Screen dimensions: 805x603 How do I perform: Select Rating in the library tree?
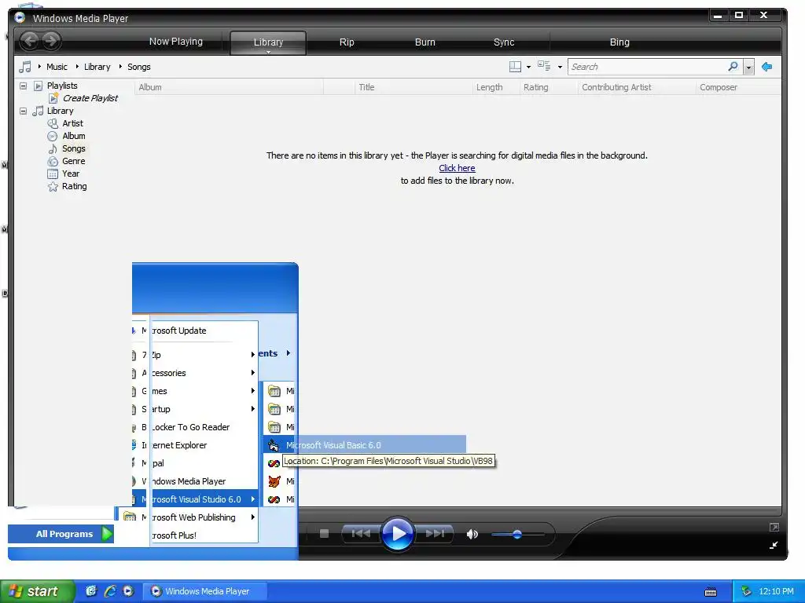[x=74, y=186]
